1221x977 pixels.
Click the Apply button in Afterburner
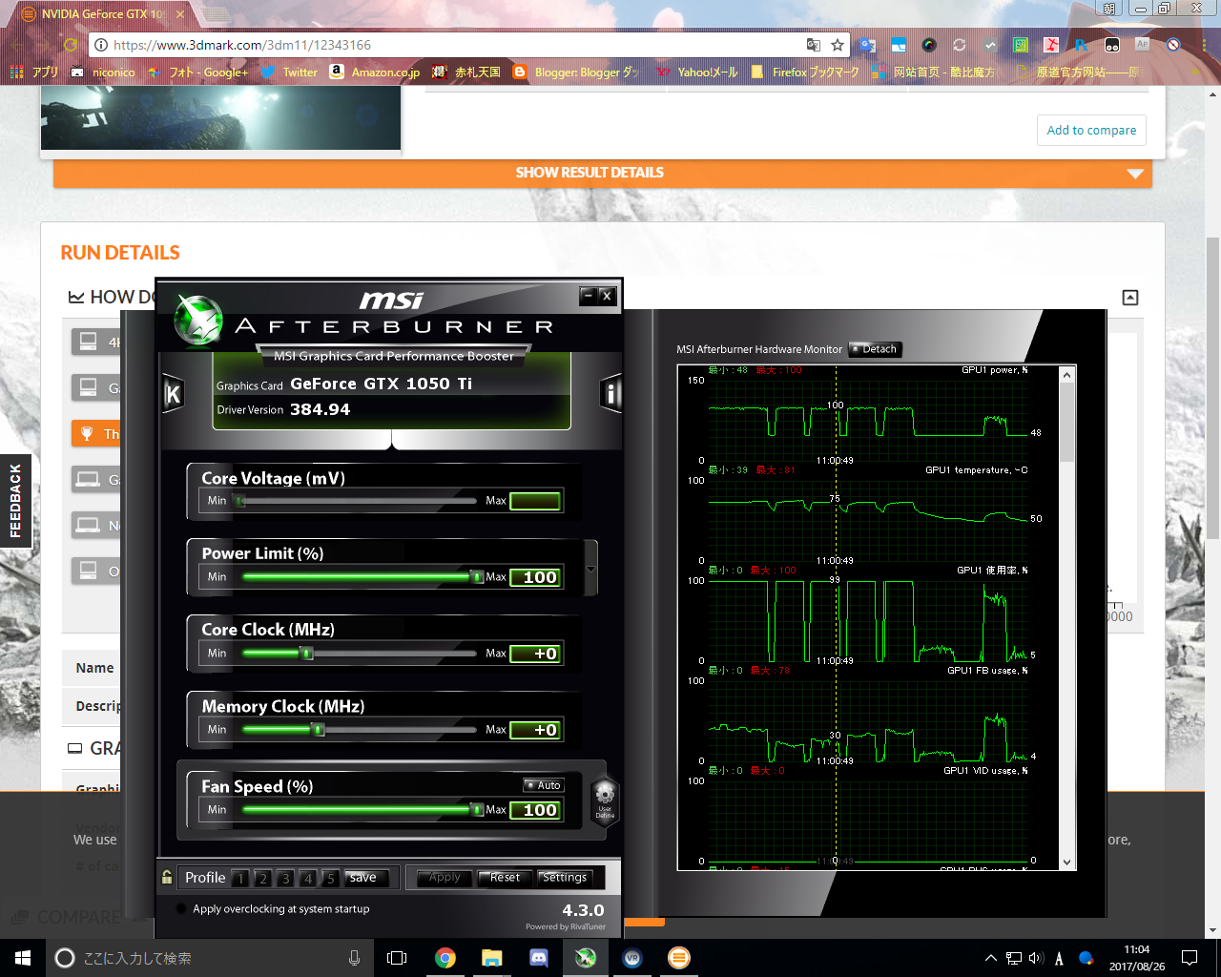445,878
